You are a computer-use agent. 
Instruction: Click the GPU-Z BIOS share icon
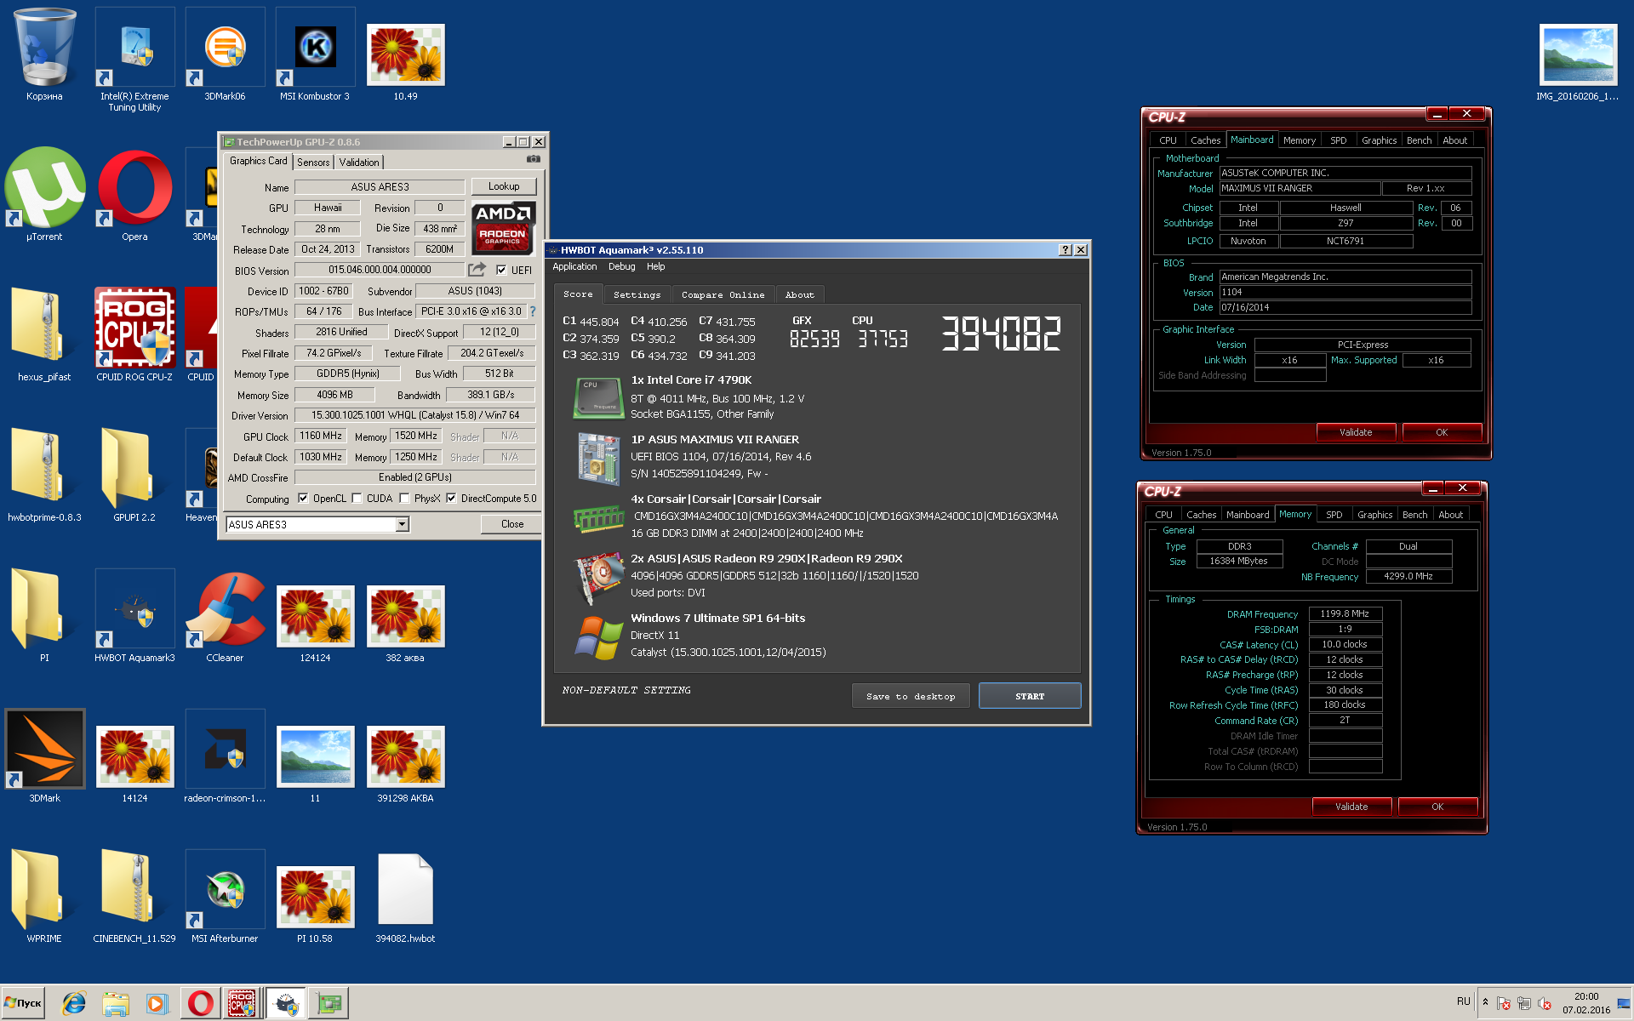point(477,270)
